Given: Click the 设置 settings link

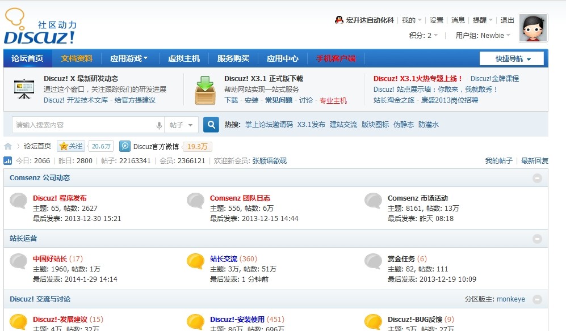Looking at the screenshot, I should [x=437, y=20].
